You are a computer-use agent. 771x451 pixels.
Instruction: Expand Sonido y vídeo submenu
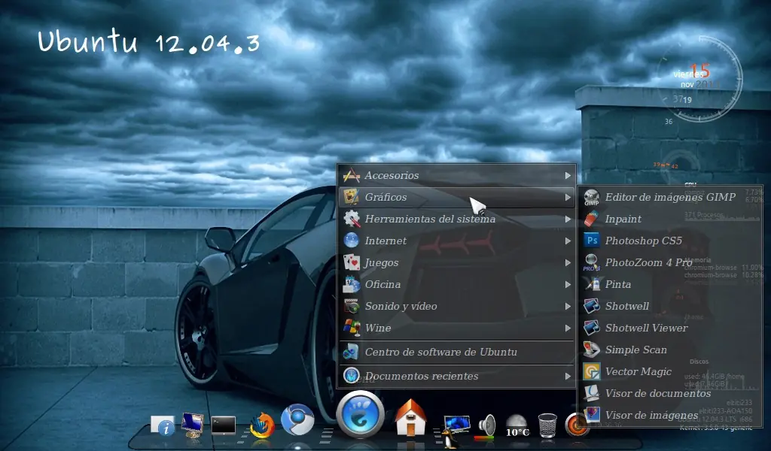[x=456, y=306]
